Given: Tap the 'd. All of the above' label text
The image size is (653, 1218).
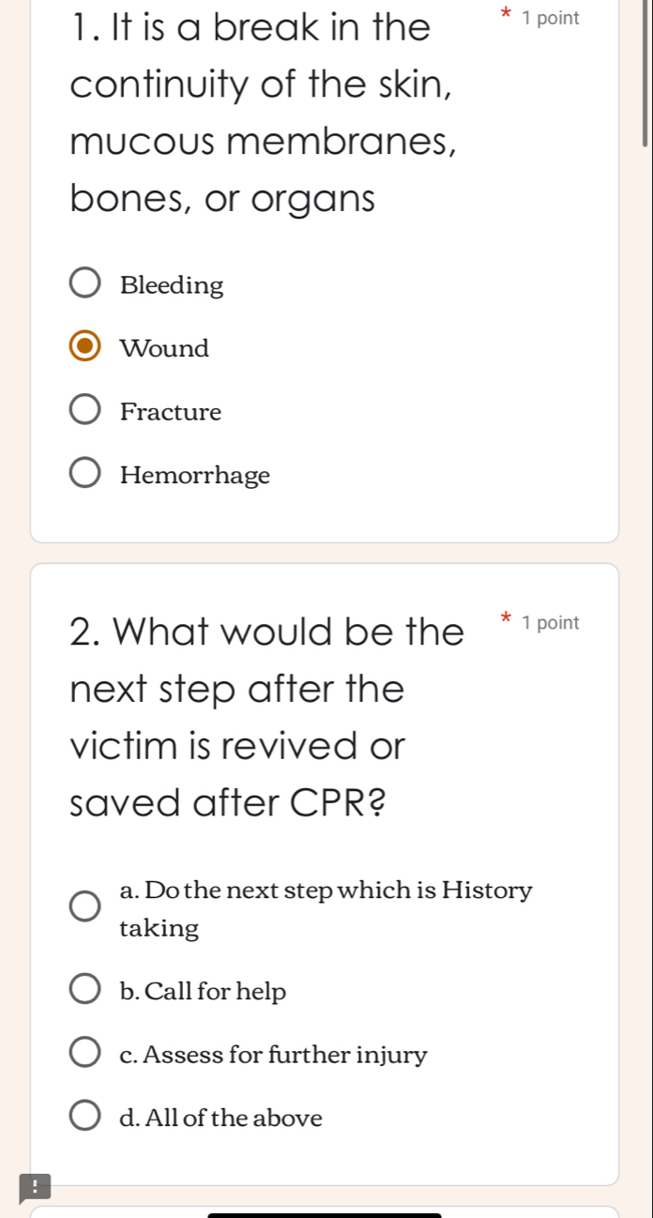Looking at the screenshot, I should tap(221, 1119).
